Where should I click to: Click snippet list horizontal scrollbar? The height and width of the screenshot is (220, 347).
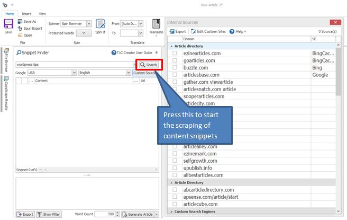(x=101, y=170)
